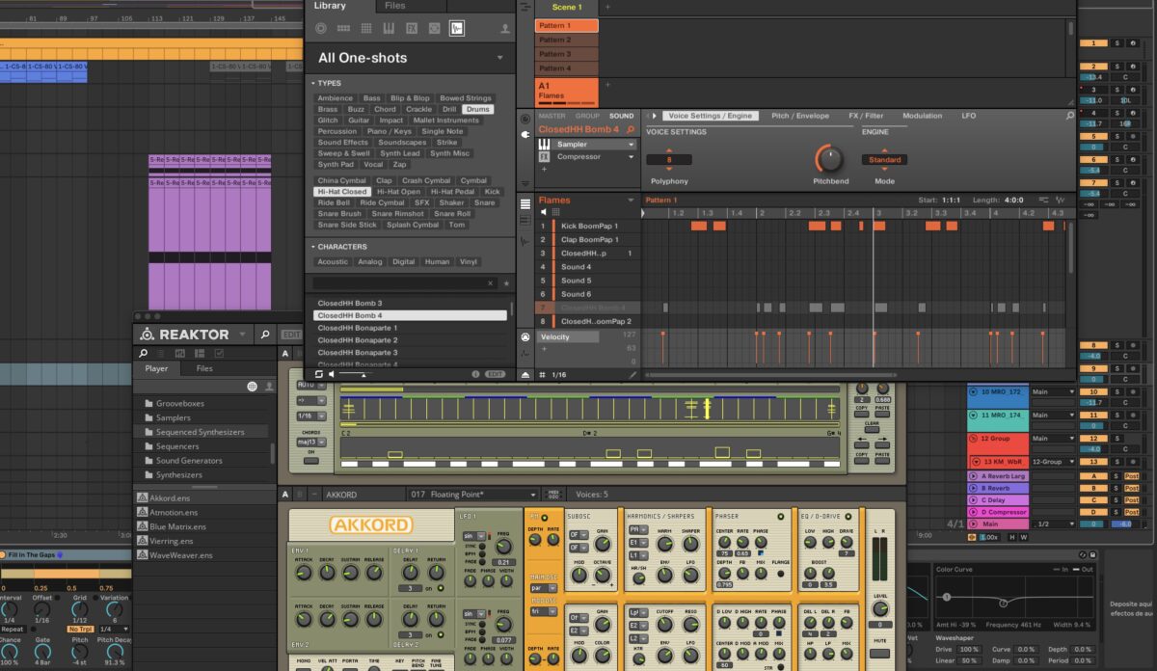The image size is (1157, 671).
Task: Select the A1 Flames group
Action: pyautogui.click(x=567, y=92)
